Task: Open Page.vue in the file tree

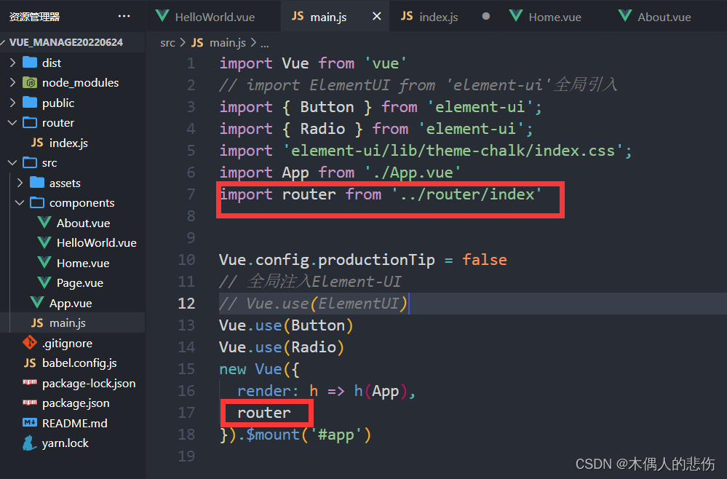Action: (79, 282)
